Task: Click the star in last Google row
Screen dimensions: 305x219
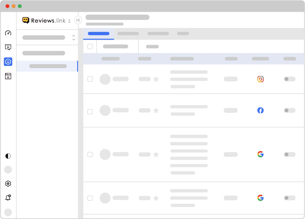Action: point(156,198)
